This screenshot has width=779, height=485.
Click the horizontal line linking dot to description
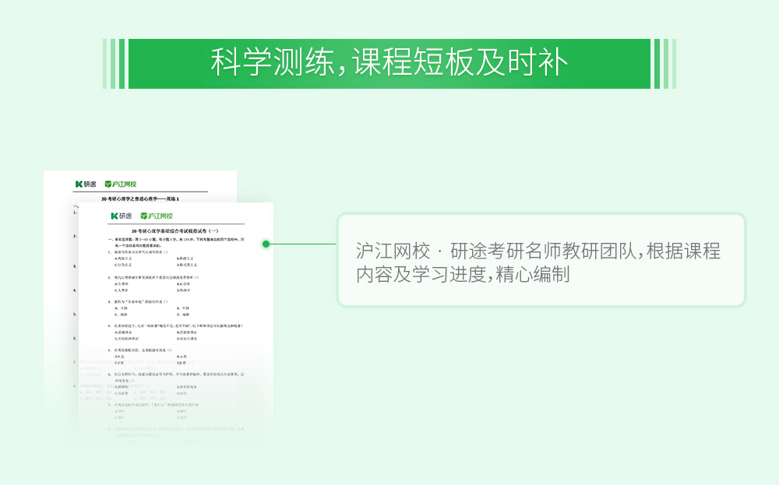[304, 244]
